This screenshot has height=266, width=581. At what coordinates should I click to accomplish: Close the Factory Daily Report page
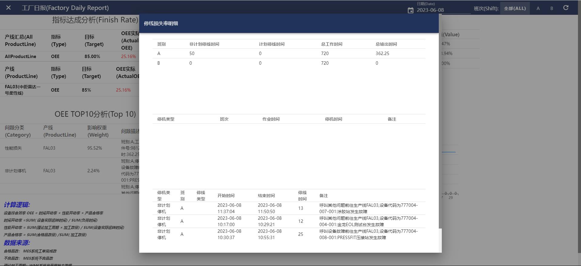(x=8, y=8)
